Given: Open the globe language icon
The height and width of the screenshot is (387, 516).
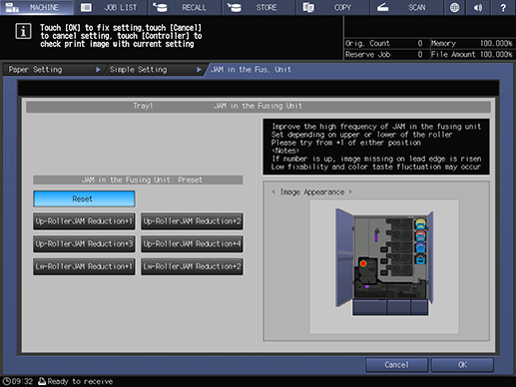Looking at the screenshot, I should tap(454, 7).
